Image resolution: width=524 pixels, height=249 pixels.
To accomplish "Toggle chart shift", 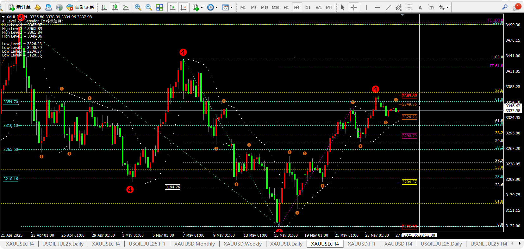I will pos(183,7).
